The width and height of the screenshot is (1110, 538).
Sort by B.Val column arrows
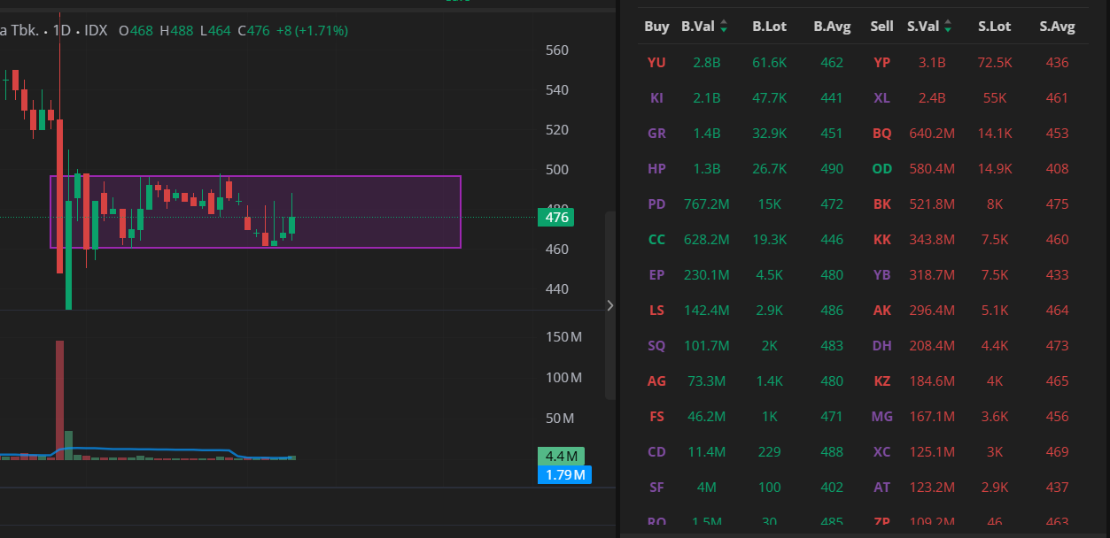click(x=724, y=27)
